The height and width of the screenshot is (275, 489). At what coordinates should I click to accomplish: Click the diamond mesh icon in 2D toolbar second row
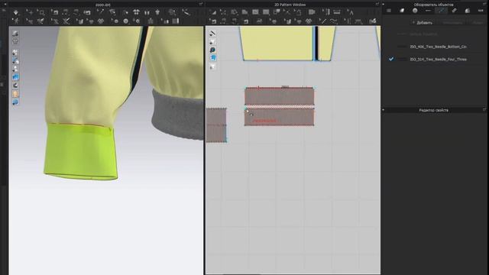(x=309, y=21)
